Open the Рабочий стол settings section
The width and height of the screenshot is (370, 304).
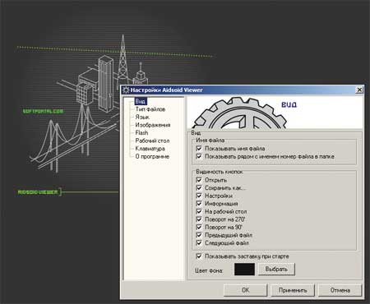[152, 140]
